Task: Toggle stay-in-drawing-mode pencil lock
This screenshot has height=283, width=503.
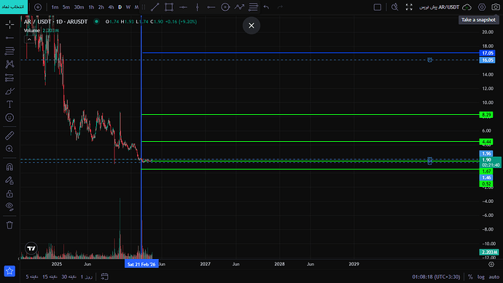Action: (9, 180)
